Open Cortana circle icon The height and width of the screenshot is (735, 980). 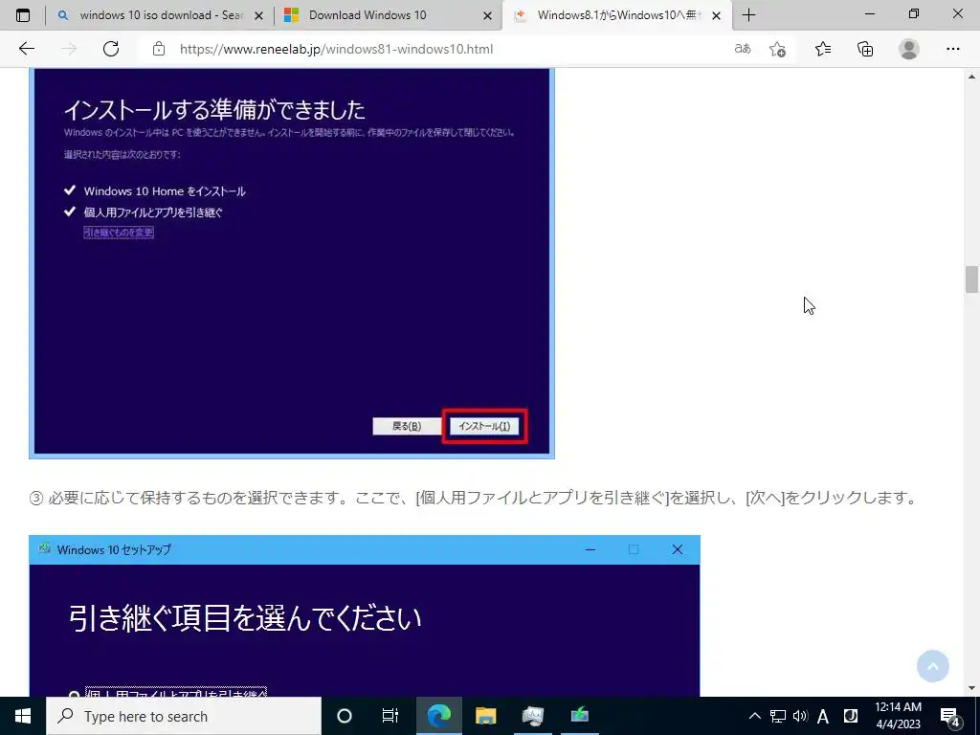point(345,716)
